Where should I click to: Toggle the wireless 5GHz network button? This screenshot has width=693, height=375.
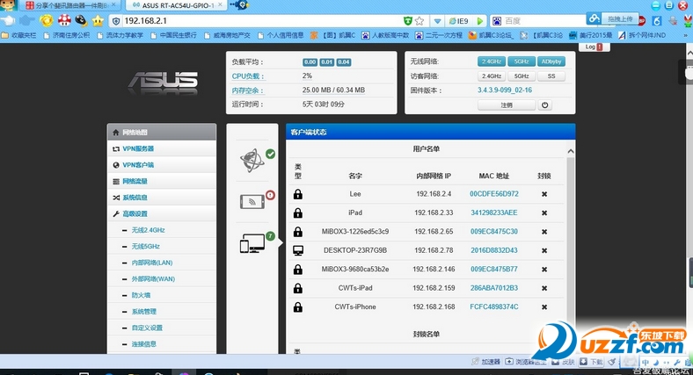click(522, 61)
